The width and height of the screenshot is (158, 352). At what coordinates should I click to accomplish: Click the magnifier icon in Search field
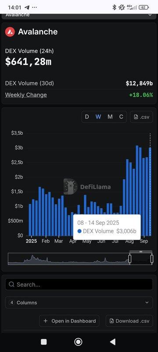pos(12,284)
